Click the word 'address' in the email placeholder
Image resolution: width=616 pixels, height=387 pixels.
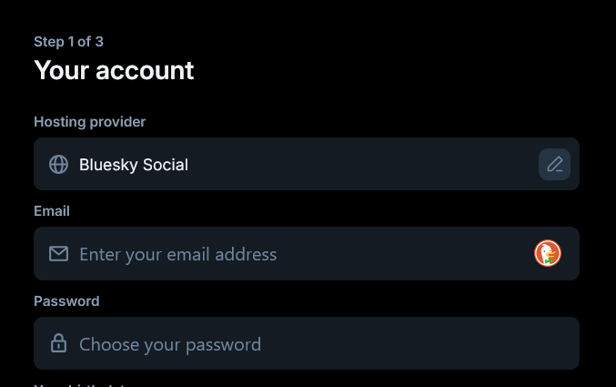(246, 254)
